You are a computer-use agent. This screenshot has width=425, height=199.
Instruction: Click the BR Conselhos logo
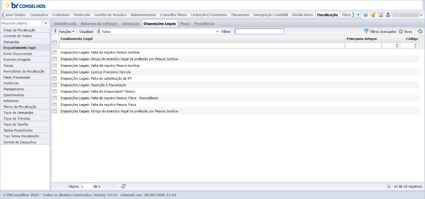[25, 5]
